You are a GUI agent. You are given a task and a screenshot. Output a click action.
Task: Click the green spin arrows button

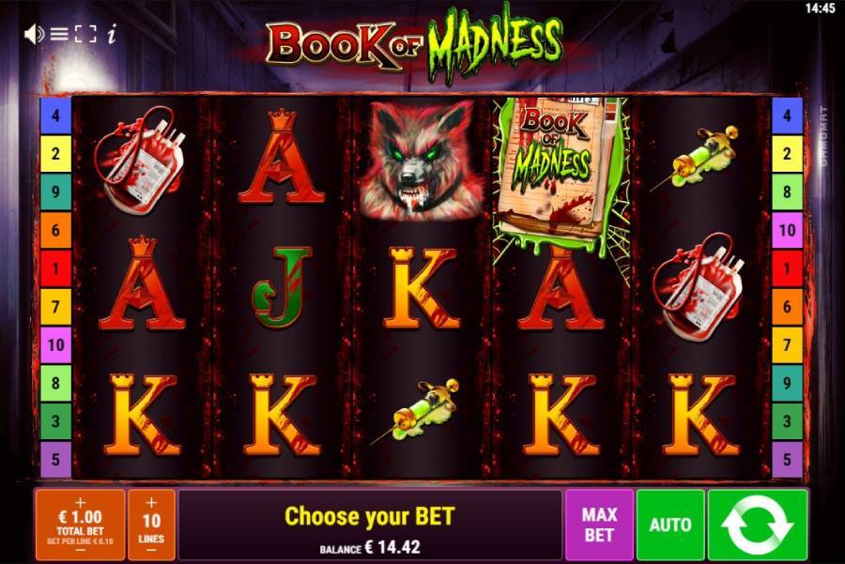click(757, 525)
